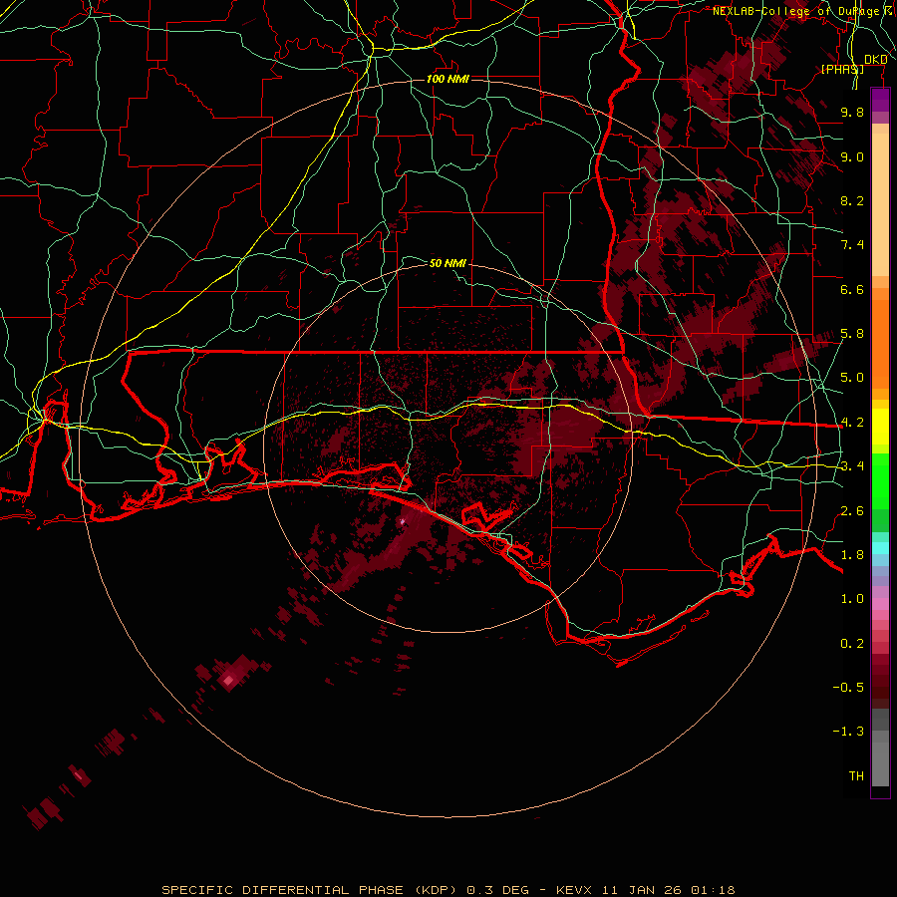Click the 7.4 scale value
This screenshot has width=897, height=897.
click(x=852, y=245)
